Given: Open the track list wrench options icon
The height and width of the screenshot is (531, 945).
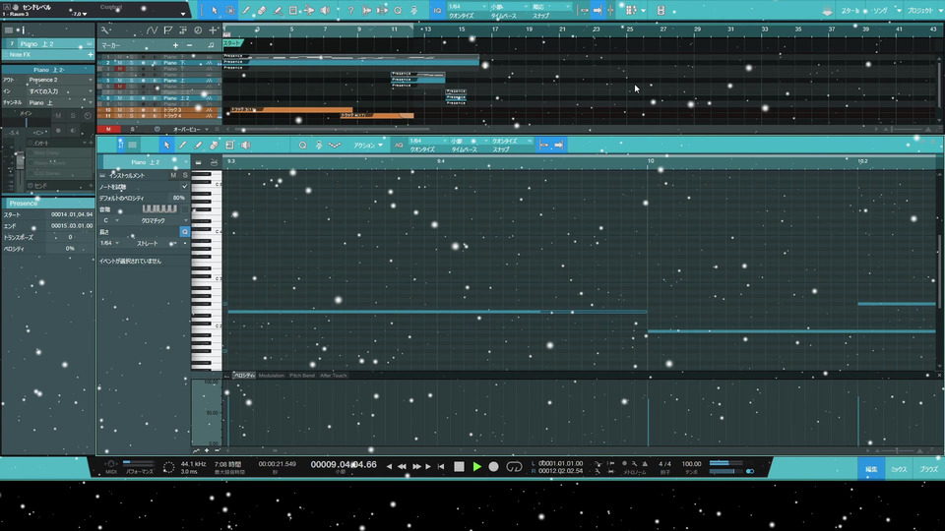Looking at the screenshot, I should pos(105,30).
